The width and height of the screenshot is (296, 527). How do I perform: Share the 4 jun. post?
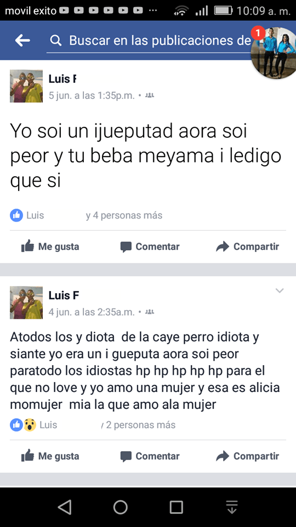click(247, 456)
